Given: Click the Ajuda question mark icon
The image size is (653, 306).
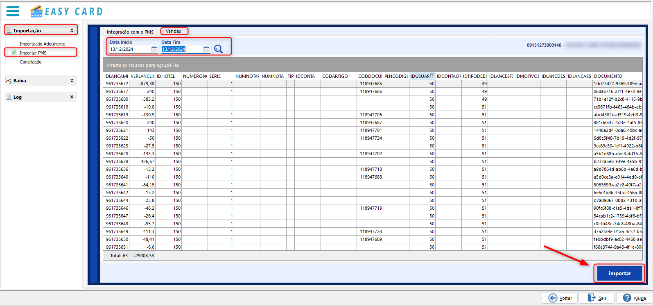Looking at the screenshot, I should [x=627, y=298].
